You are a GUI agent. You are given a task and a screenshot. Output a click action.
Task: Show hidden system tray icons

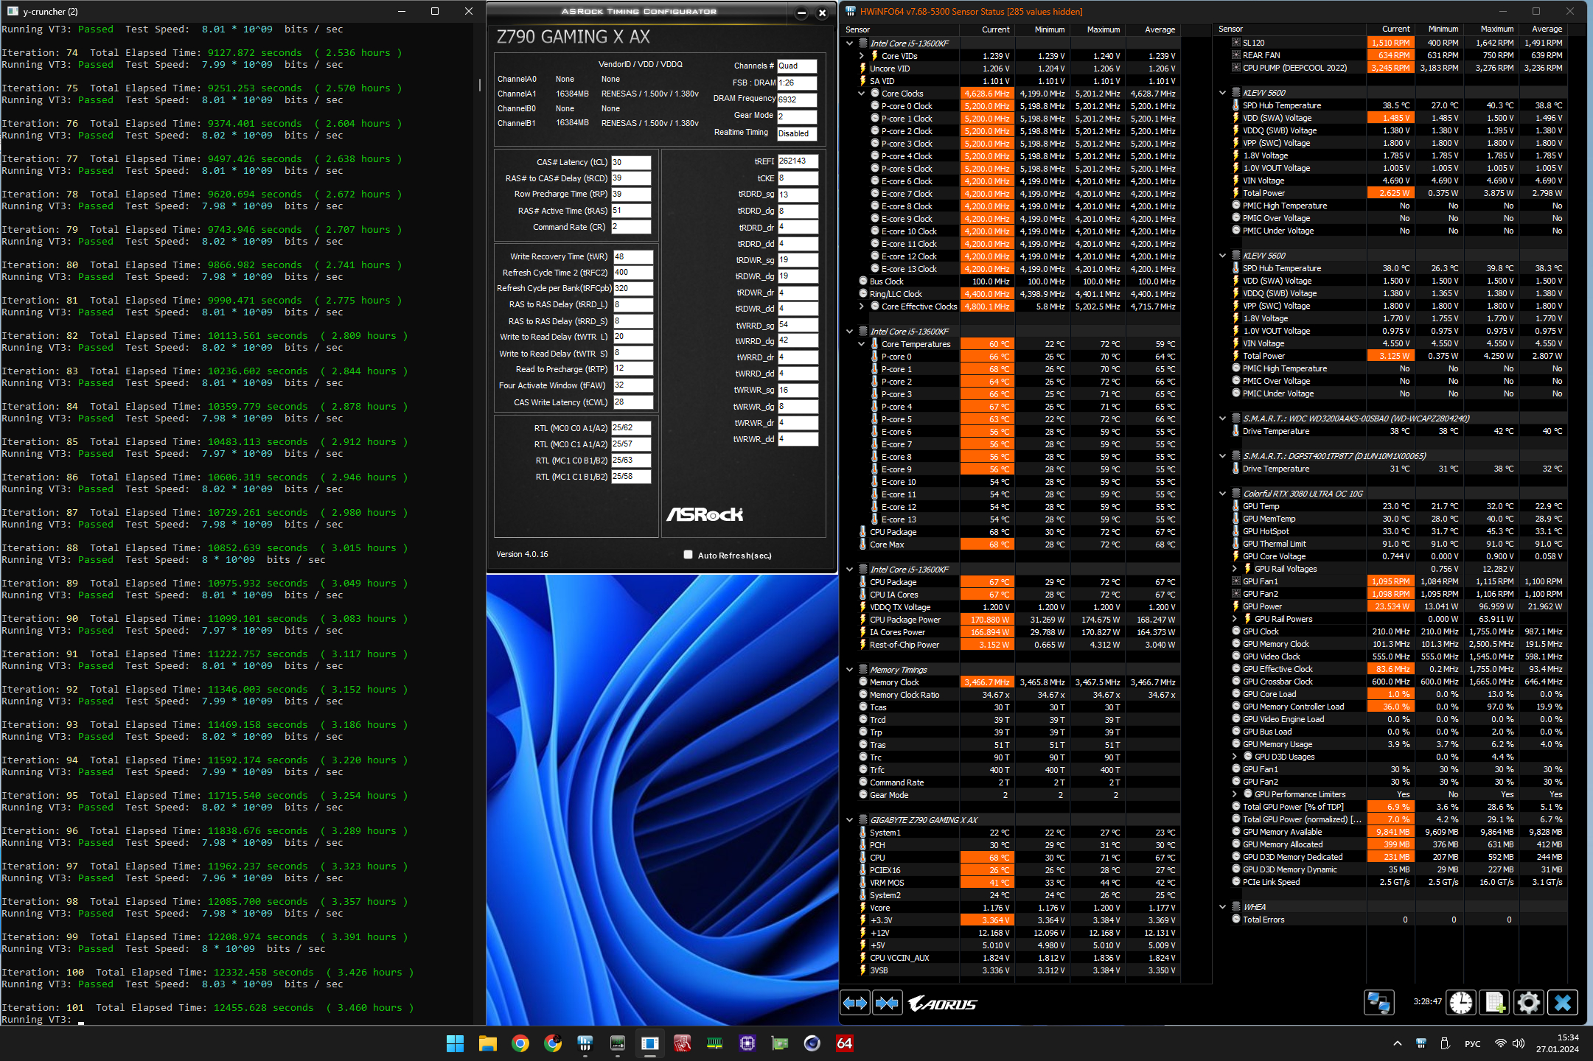1397,1043
